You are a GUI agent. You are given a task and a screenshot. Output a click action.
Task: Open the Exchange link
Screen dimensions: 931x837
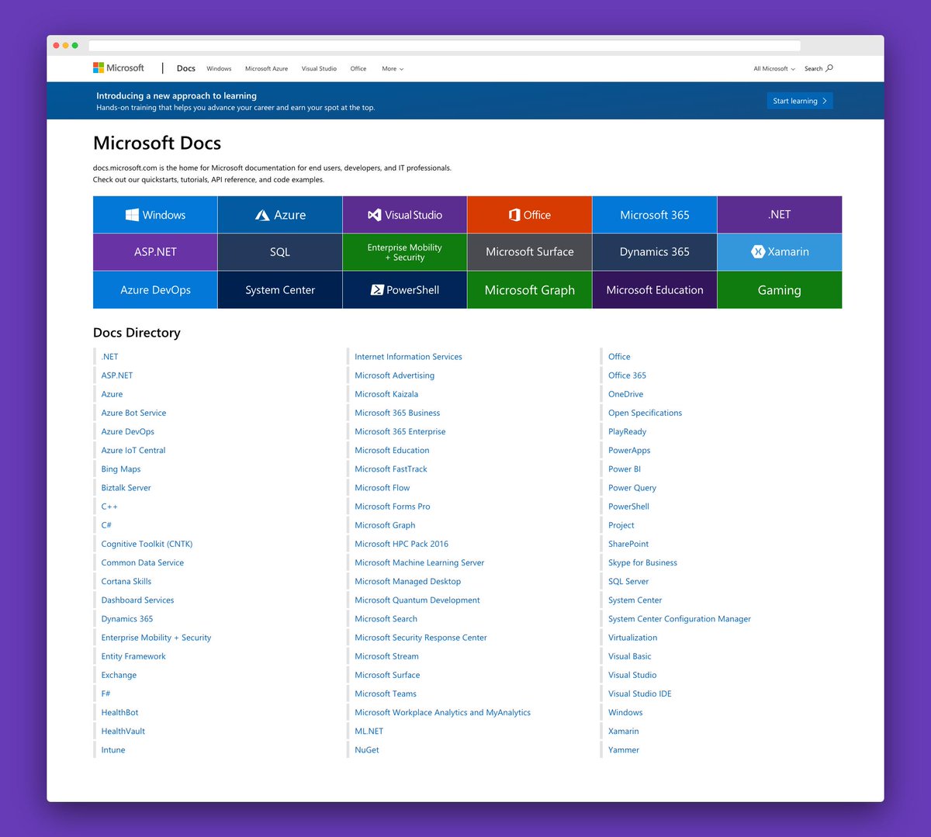119,675
